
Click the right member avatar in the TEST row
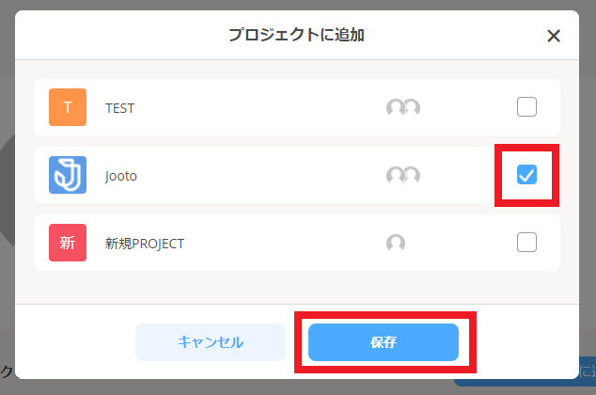pos(411,107)
